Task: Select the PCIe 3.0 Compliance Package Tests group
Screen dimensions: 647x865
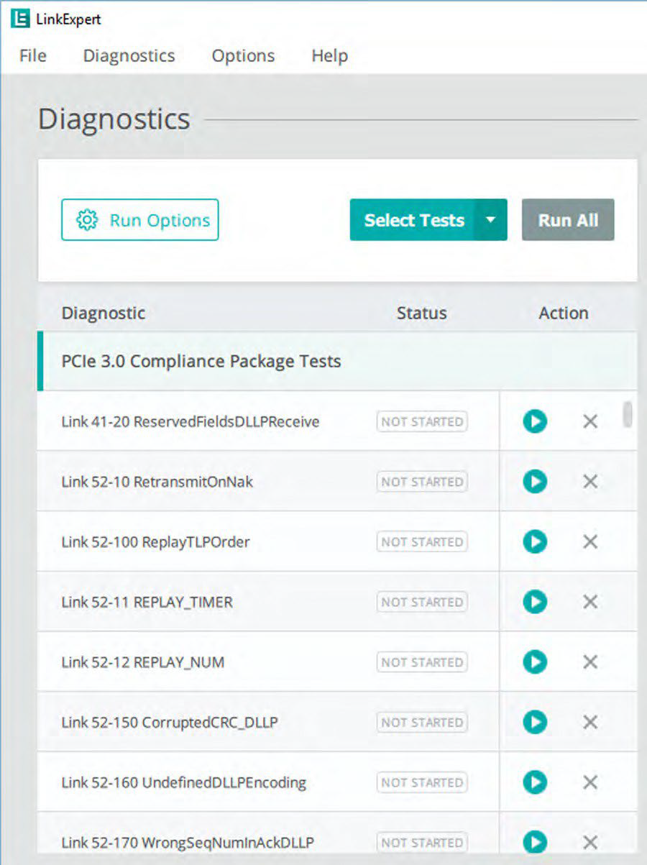Action: (338, 361)
